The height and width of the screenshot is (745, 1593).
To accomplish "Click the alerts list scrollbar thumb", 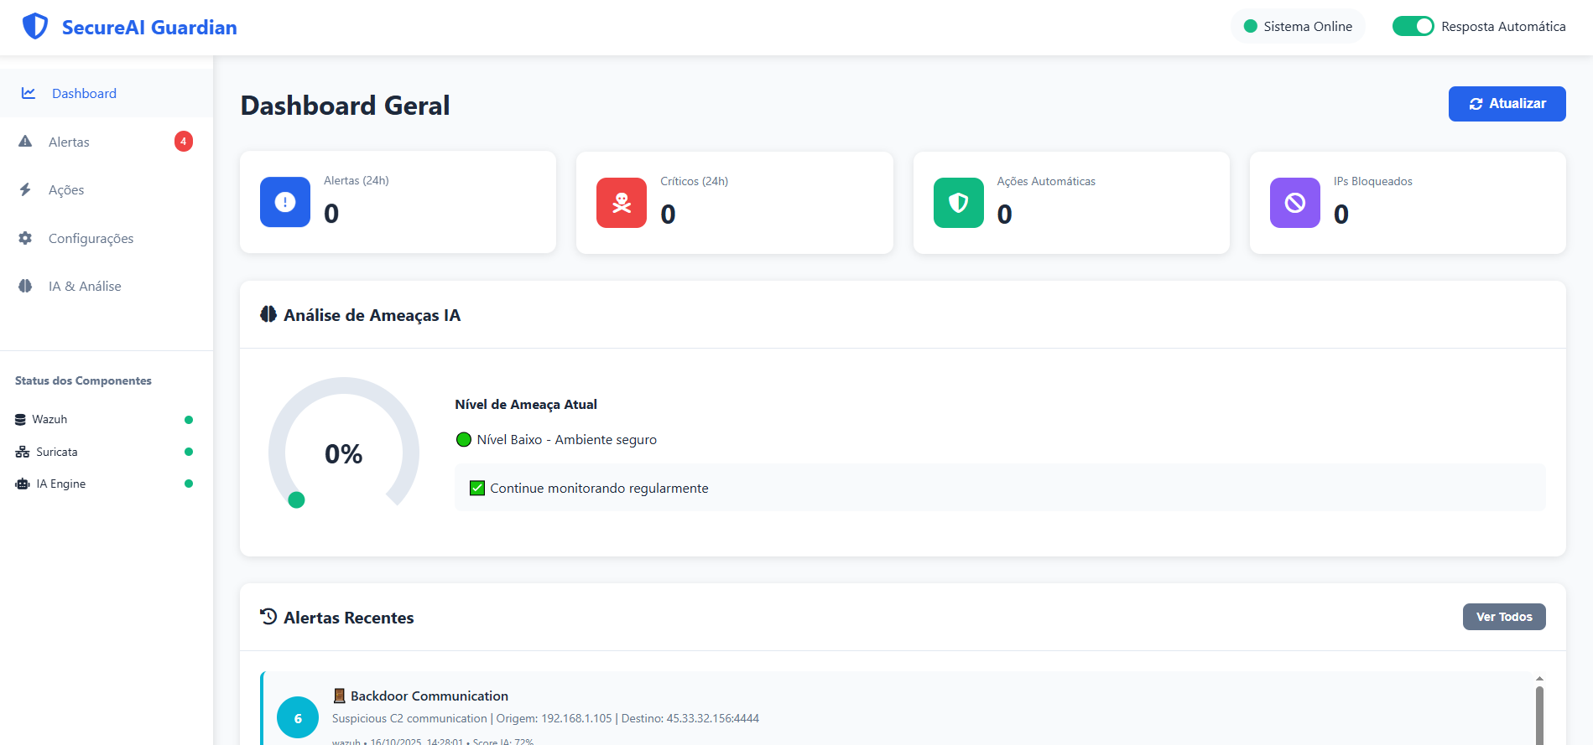I will coord(1539,714).
